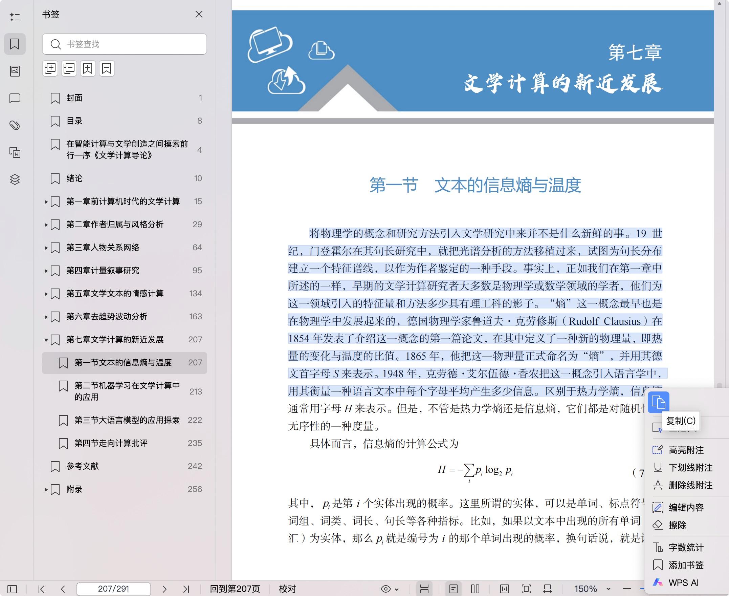Expand 第三章人物关系网络 bookmark

(x=46, y=248)
